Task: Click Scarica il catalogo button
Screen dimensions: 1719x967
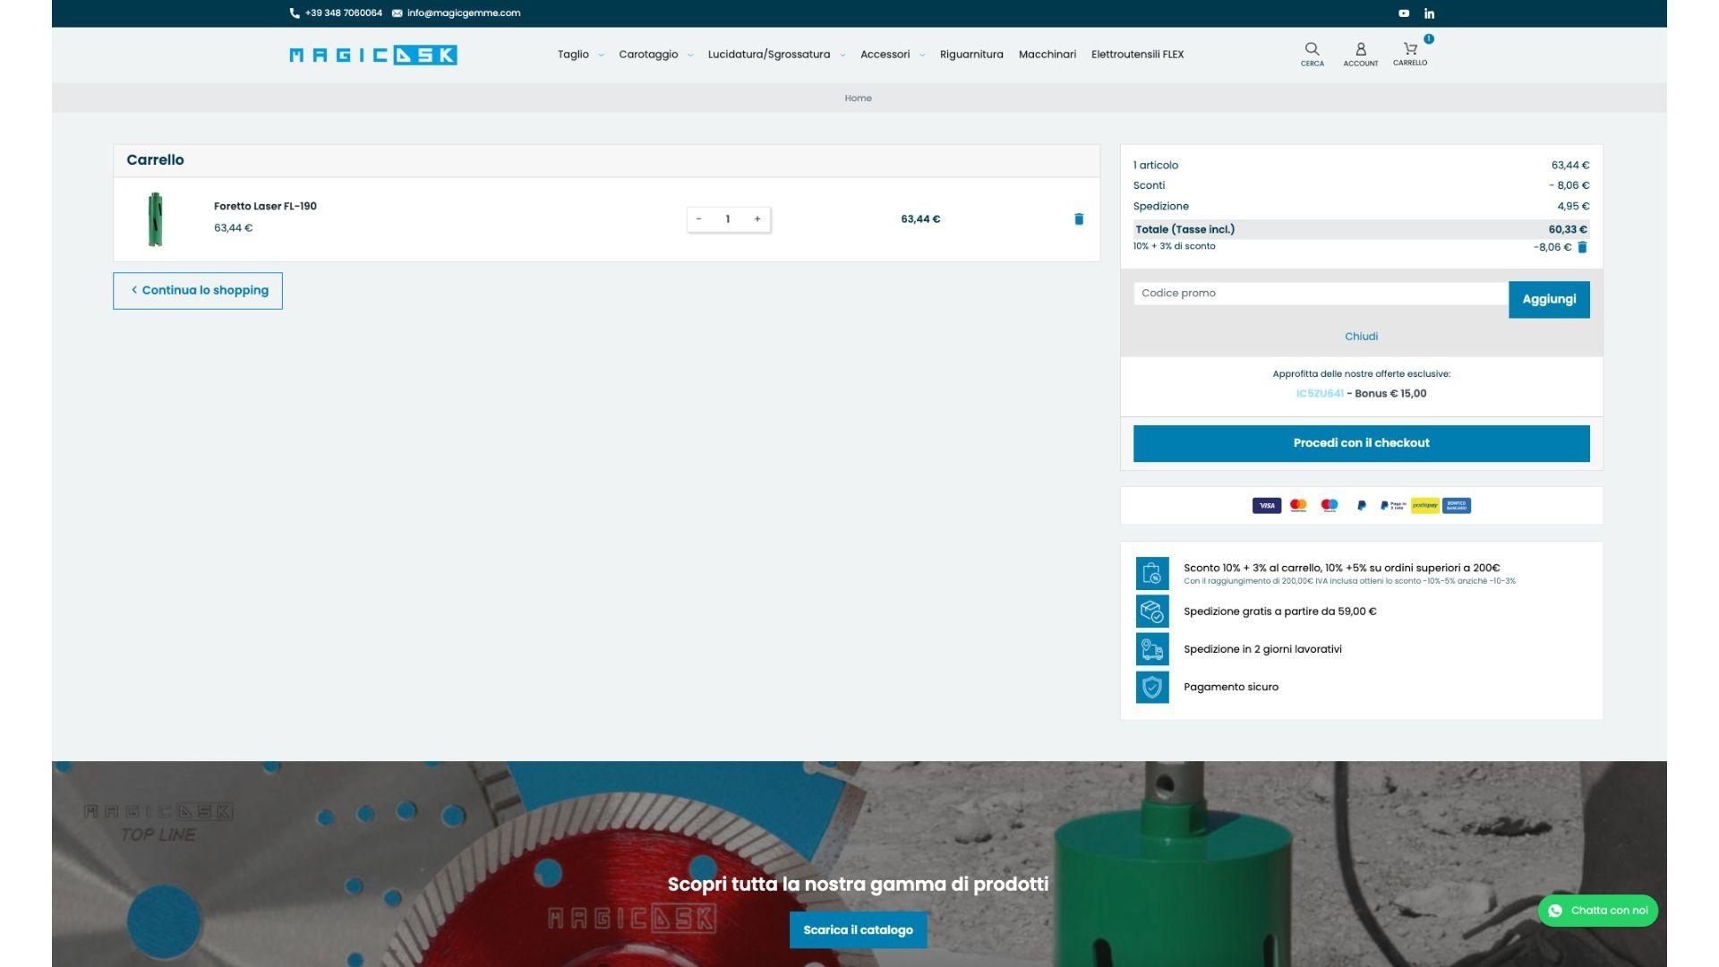Action: point(858,930)
